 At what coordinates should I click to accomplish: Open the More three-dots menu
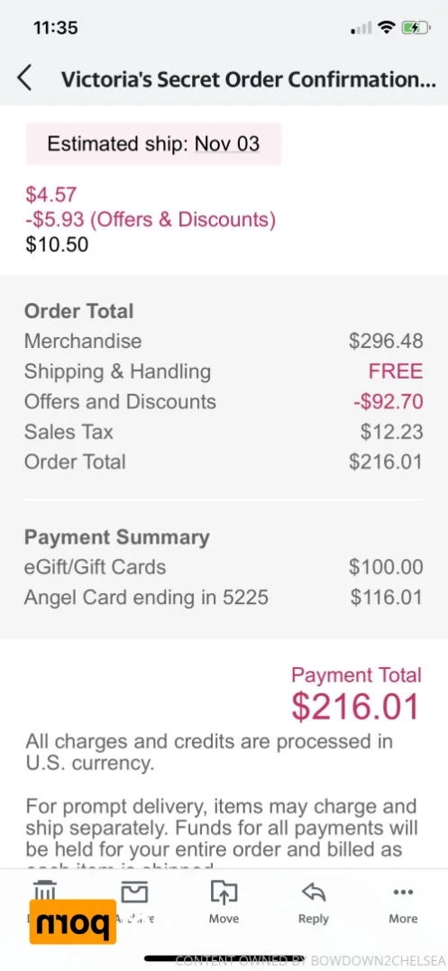(x=404, y=892)
